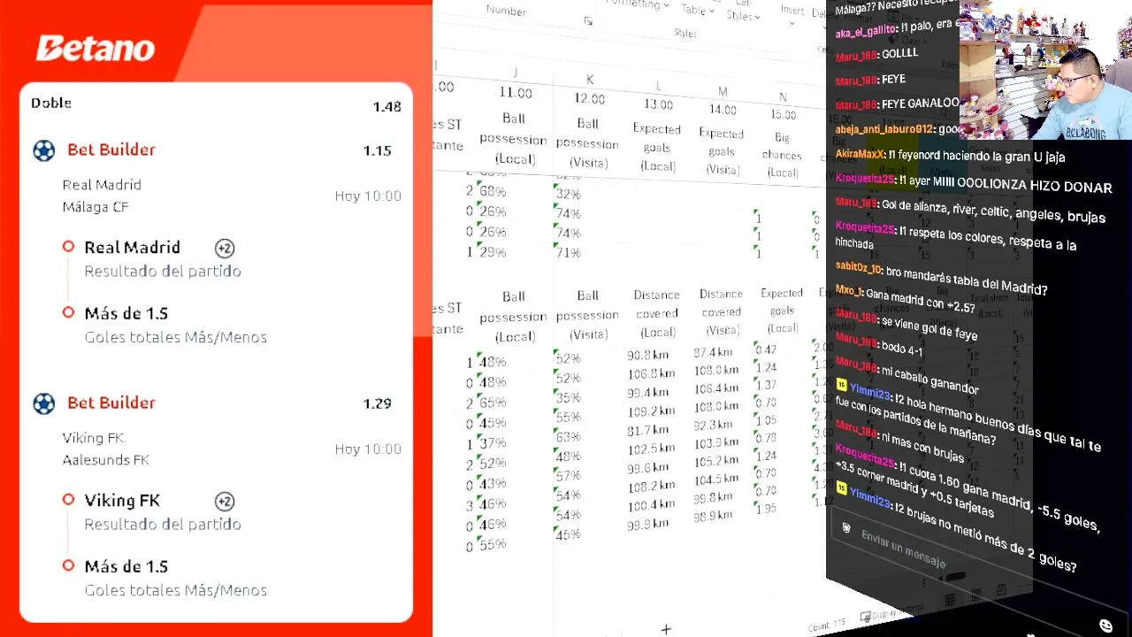
Task: Click the bold 'Viking FK' match result selection
Action: tap(122, 502)
